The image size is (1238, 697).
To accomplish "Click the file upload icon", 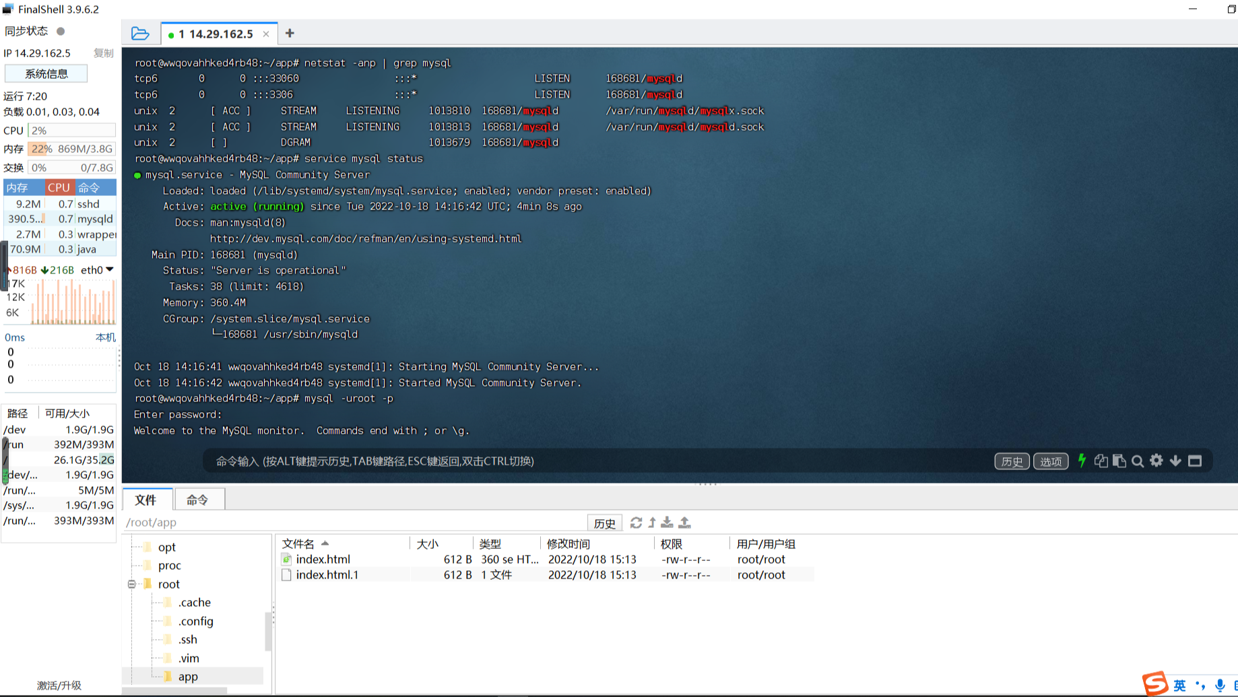I will pyautogui.click(x=684, y=523).
